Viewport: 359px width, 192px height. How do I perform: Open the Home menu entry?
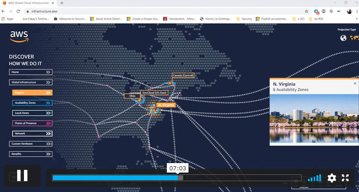coord(31,72)
